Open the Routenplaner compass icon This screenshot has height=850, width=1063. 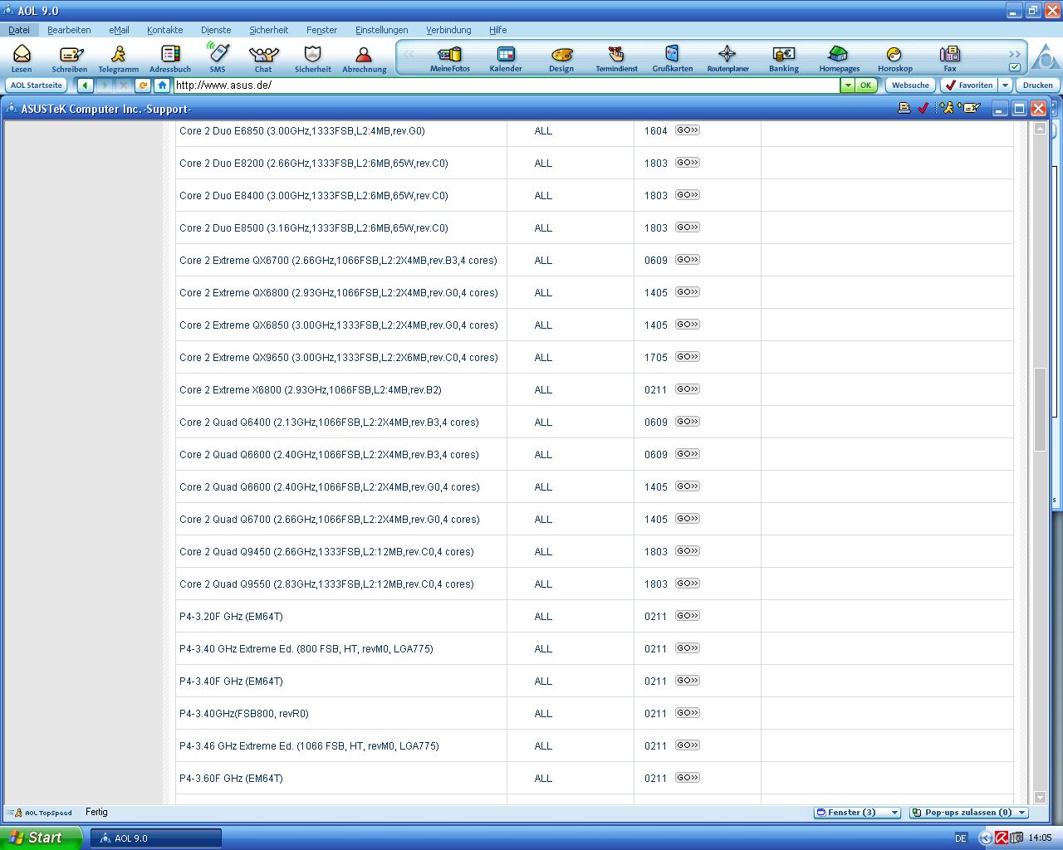[x=727, y=58]
